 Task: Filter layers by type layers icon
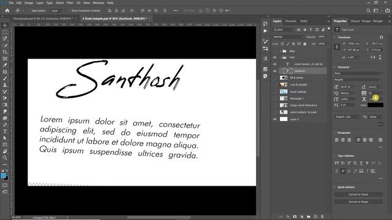click(311, 30)
